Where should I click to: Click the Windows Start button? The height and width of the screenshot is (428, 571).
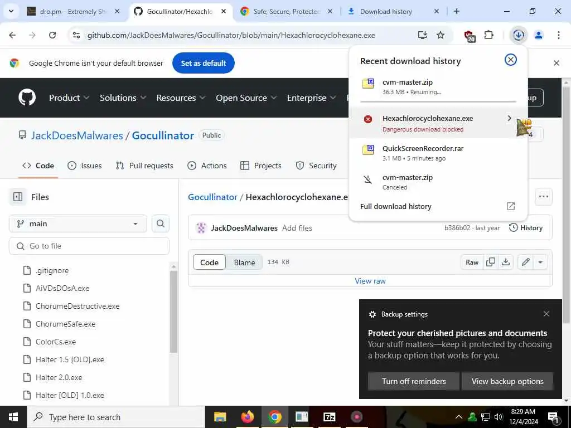coord(13,417)
